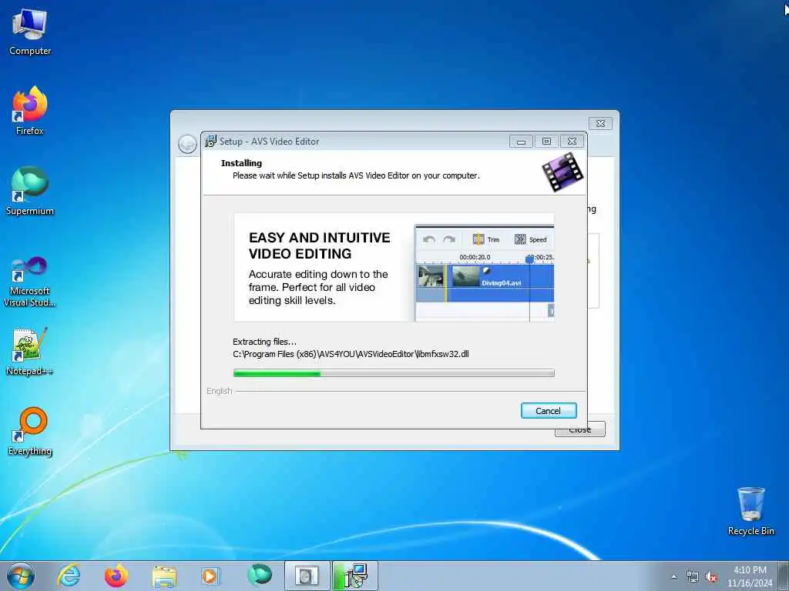
Task: Click the AVS film reel logo
Action: click(x=562, y=172)
